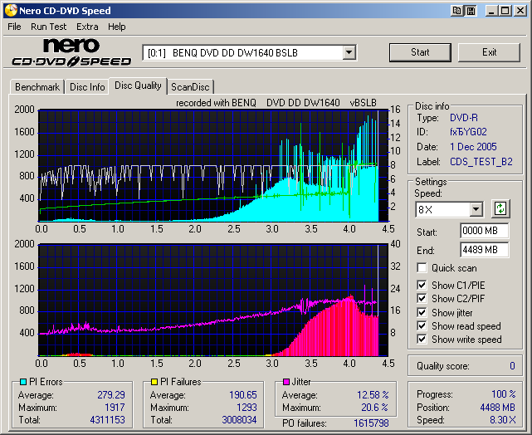Click the yellow PI Failures legend square
532x435 pixels.
[x=154, y=382]
